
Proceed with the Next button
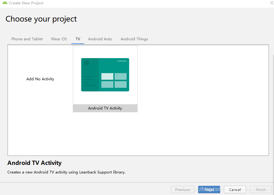[209, 189]
